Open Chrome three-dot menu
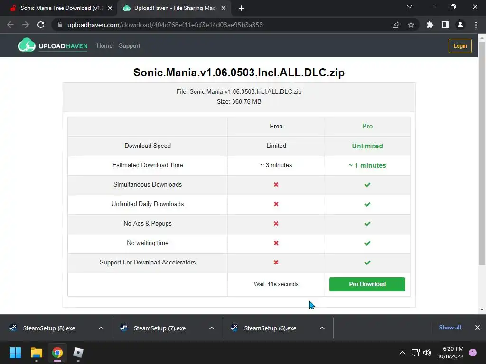Viewport: 486px width, 364px height. [x=476, y=25]
